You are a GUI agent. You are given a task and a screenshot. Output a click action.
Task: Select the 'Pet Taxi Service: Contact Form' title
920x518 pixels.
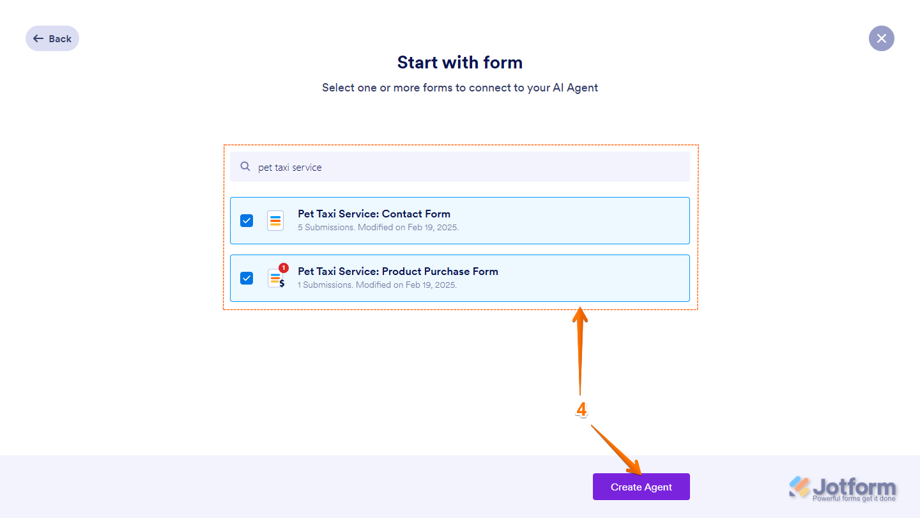[374, 214]
